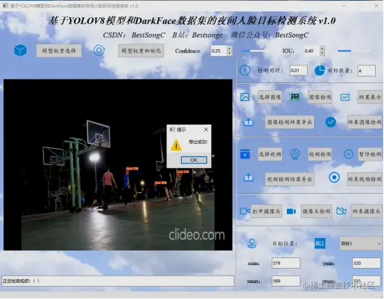384x299 pixels.
Task: Click the xmin field showing 579
Action: (x=286, y=263)
